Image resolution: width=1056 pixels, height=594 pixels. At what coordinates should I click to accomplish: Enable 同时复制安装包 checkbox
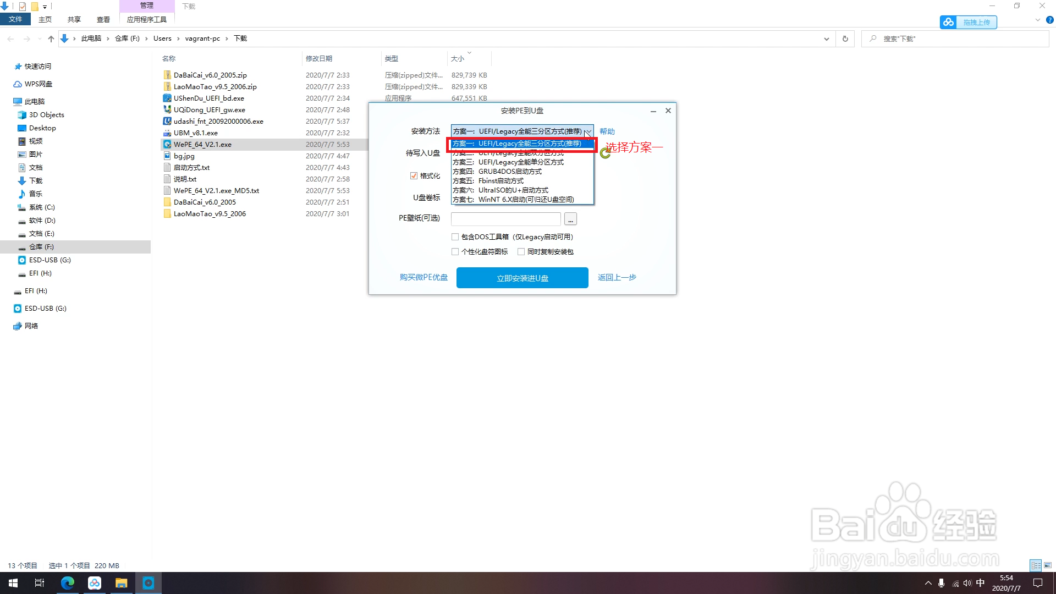tap(521, 252)
